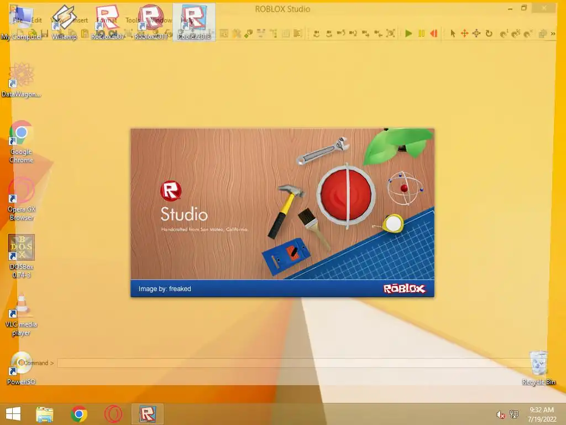Image resolution: width=566 pixels, height=425 pixels.
Task: Select the Resize tool
Action: pyautogui.click(x=476, y=34)
